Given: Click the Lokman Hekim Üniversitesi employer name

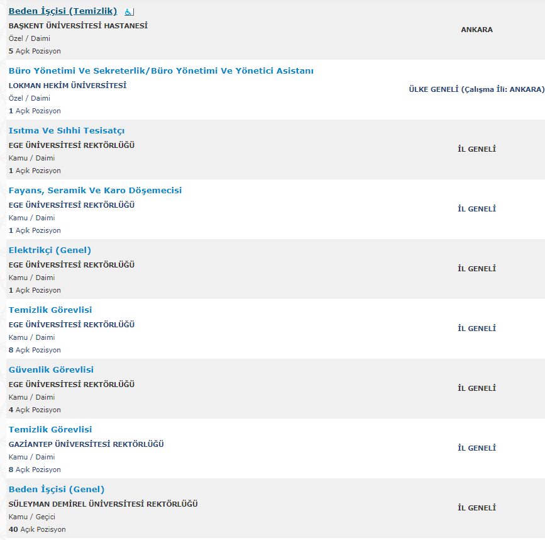Looking at the screenshot, I should (67, 86).
